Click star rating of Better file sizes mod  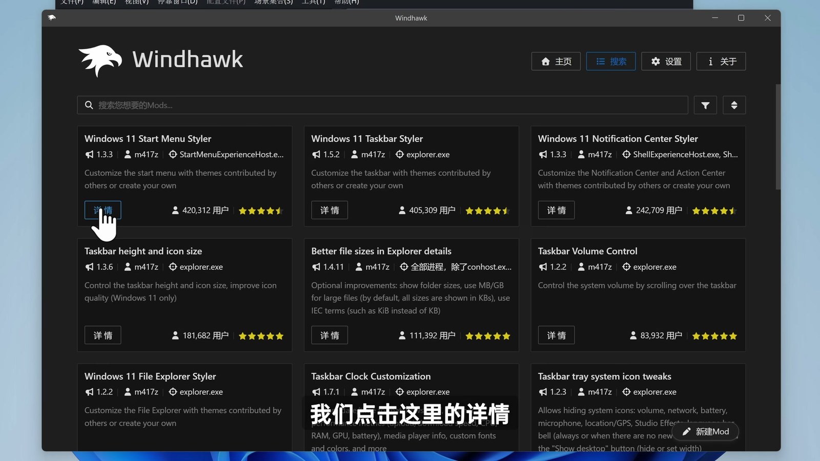point(488,336)
